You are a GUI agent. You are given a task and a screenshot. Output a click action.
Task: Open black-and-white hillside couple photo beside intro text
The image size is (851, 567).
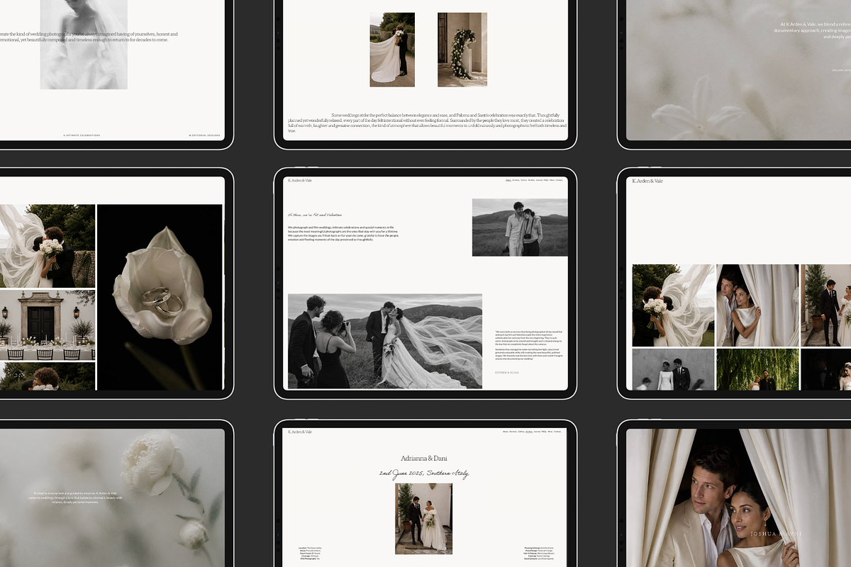pyautogui.click(x=520, y=228)
